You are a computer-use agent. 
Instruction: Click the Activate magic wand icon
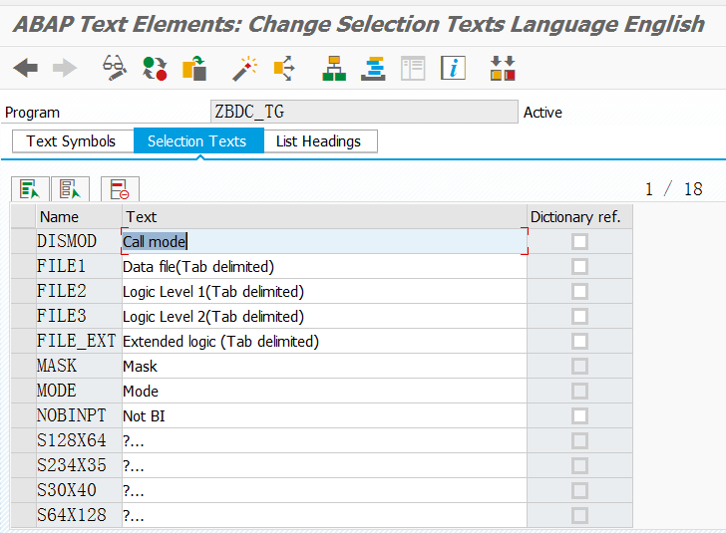[244, 68]
